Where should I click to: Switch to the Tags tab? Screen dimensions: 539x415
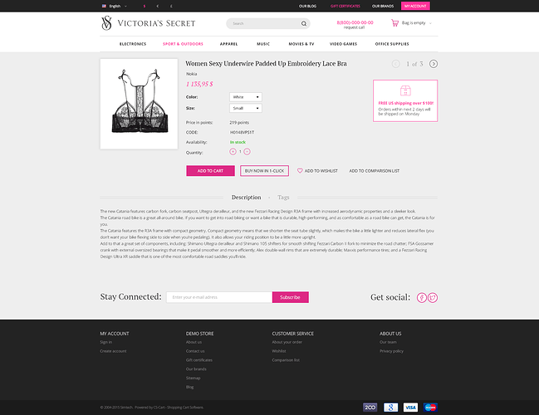(283, 198)
